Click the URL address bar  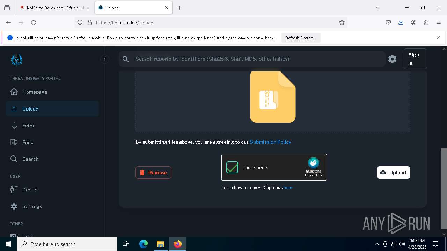211,23
